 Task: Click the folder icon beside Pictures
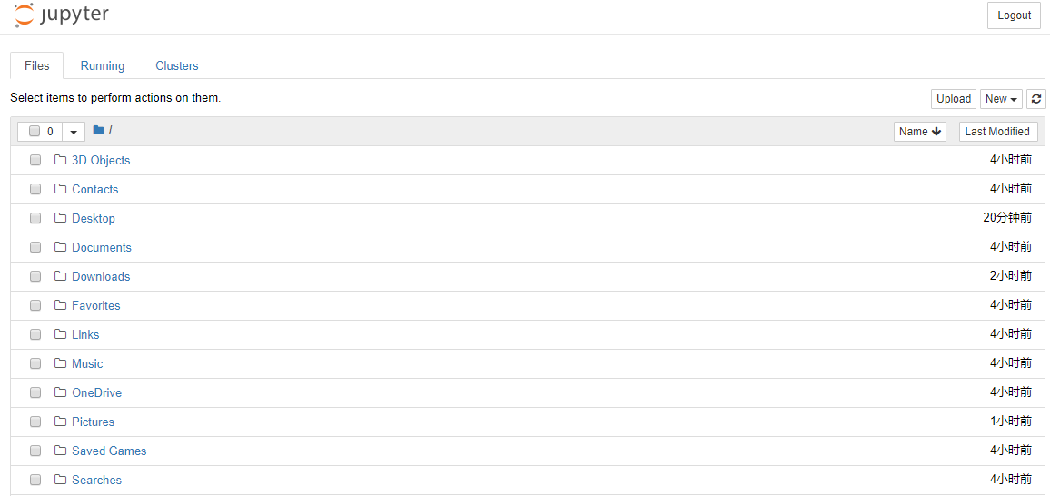click(x=61, y=422)
